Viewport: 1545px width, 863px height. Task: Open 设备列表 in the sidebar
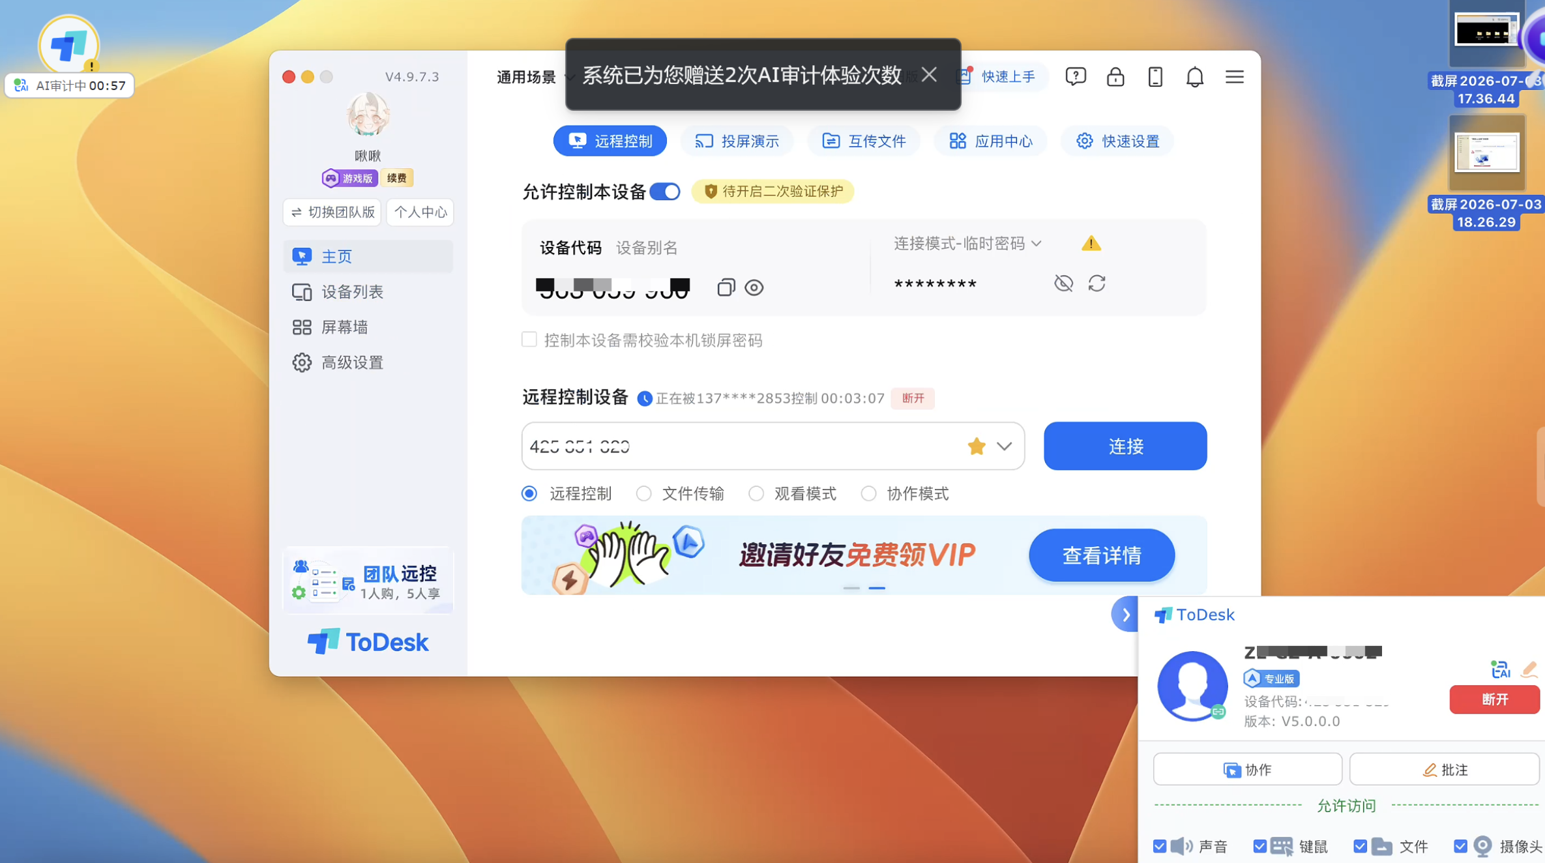pyautogui.click(x=368, y=292)
